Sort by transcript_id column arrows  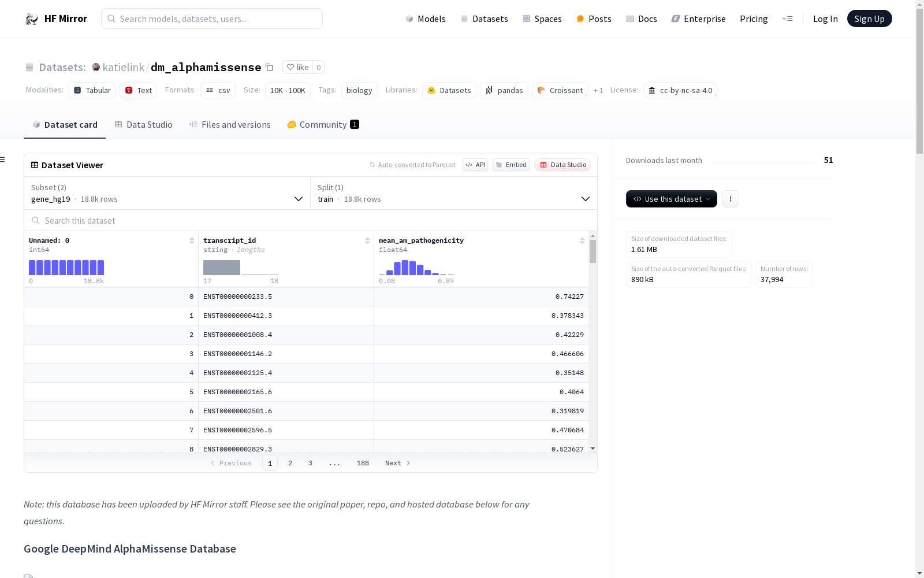[x=367, y=240]
